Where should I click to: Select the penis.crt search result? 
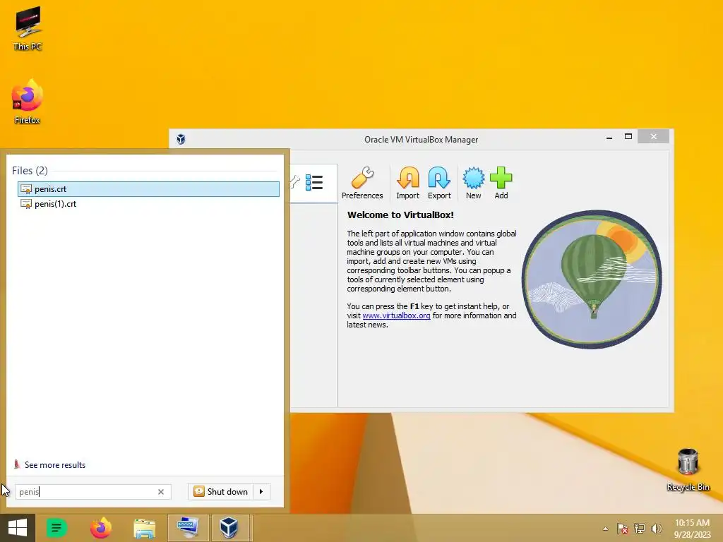148,189
